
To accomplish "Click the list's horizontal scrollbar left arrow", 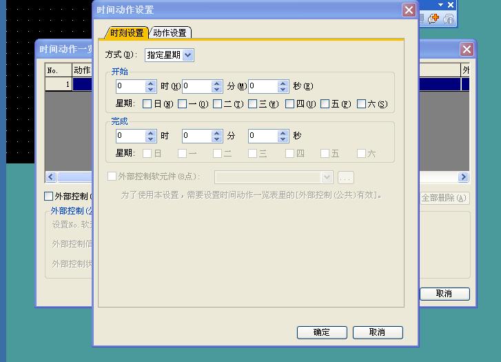I will pyautogui.click(x=50, y=177).
